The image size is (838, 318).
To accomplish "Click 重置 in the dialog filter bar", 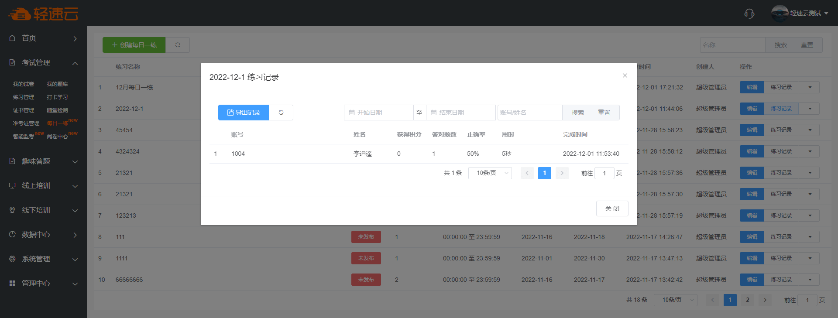I will (604, 113).
